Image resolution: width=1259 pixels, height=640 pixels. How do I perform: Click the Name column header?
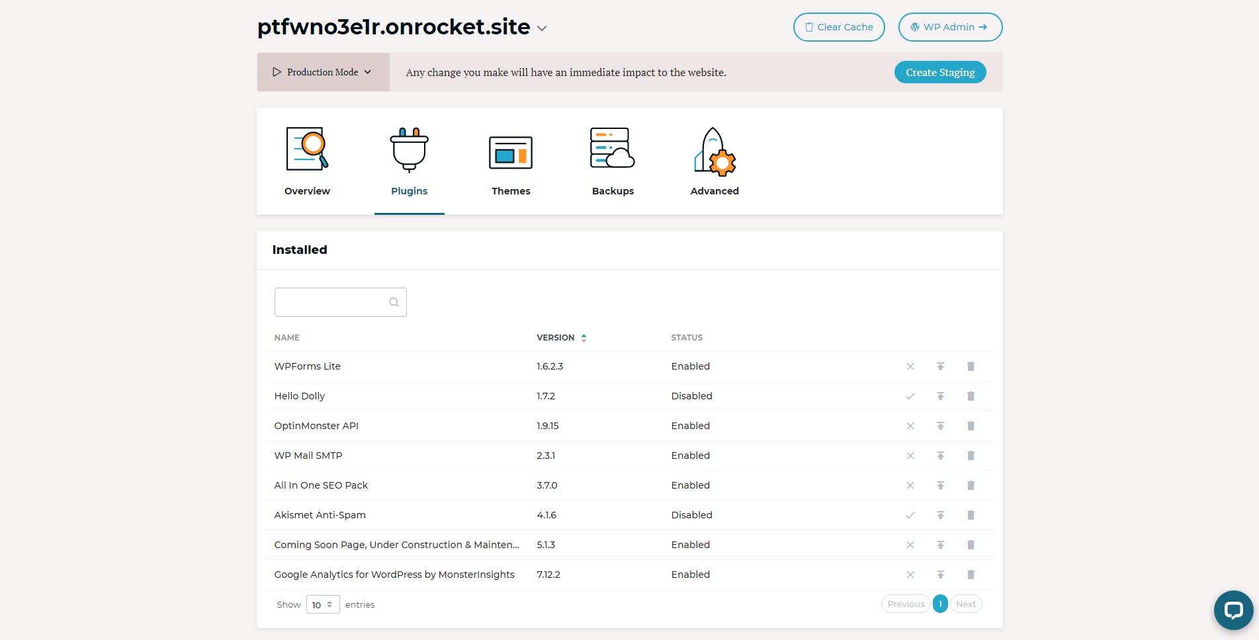click(x=287, y=338)
